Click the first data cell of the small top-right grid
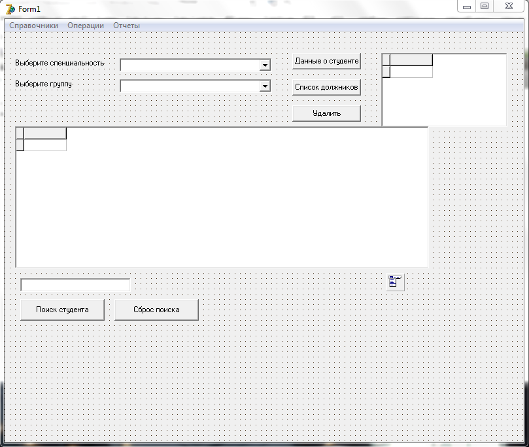The image size is (529, 447). pyautogui.click(x=411, y=71)
